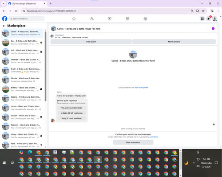Show hidden tray icons chevron
The image size is (222, 177).
(194, 163)
